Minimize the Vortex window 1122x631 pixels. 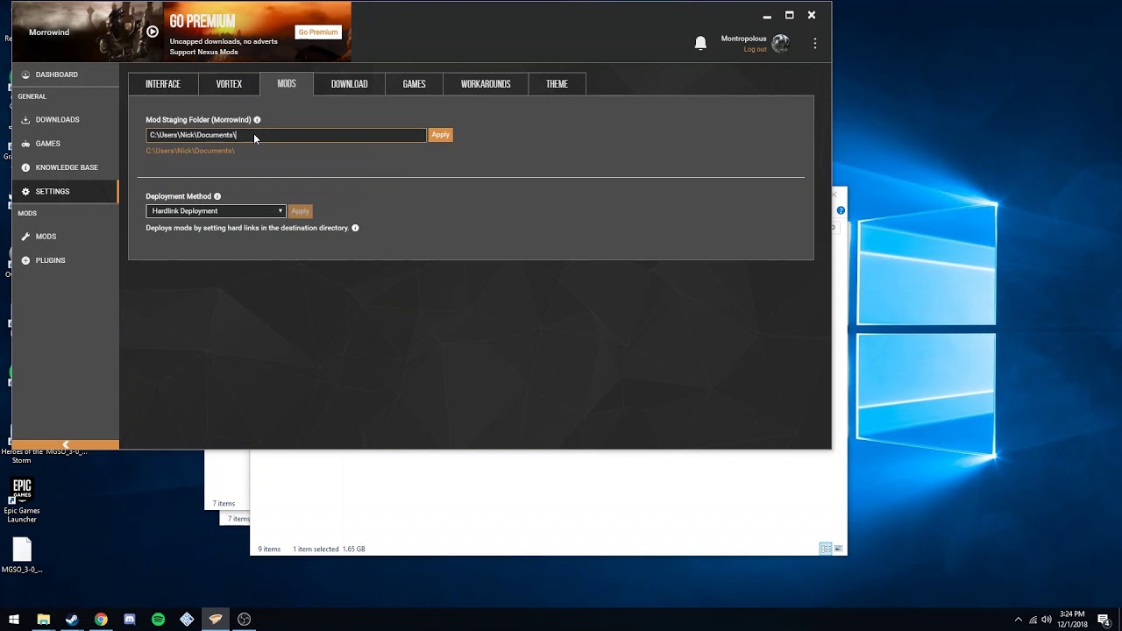[x=767, y=16]
